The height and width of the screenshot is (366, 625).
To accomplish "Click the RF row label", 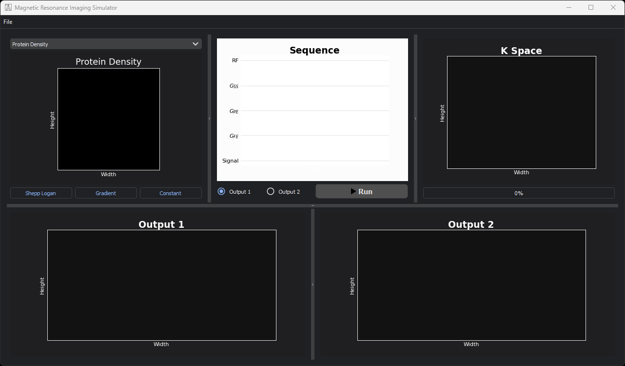I will (235, 60).
